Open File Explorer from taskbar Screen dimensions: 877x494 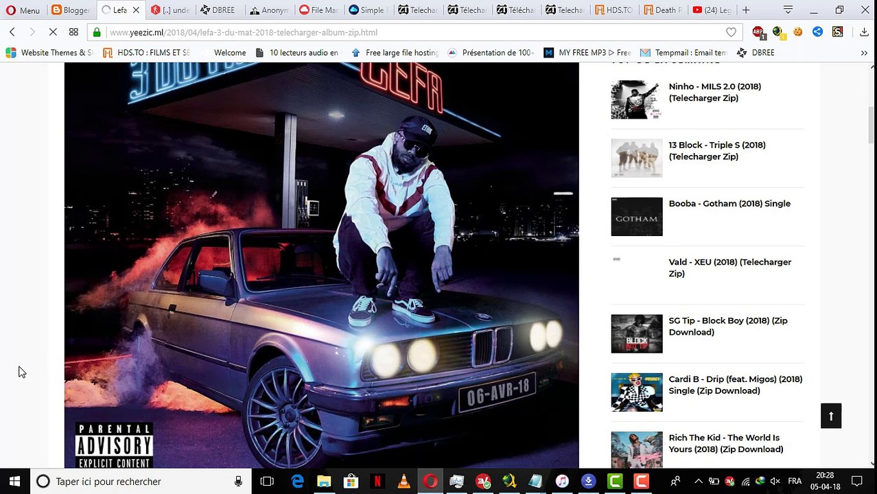tap(324, 481)
